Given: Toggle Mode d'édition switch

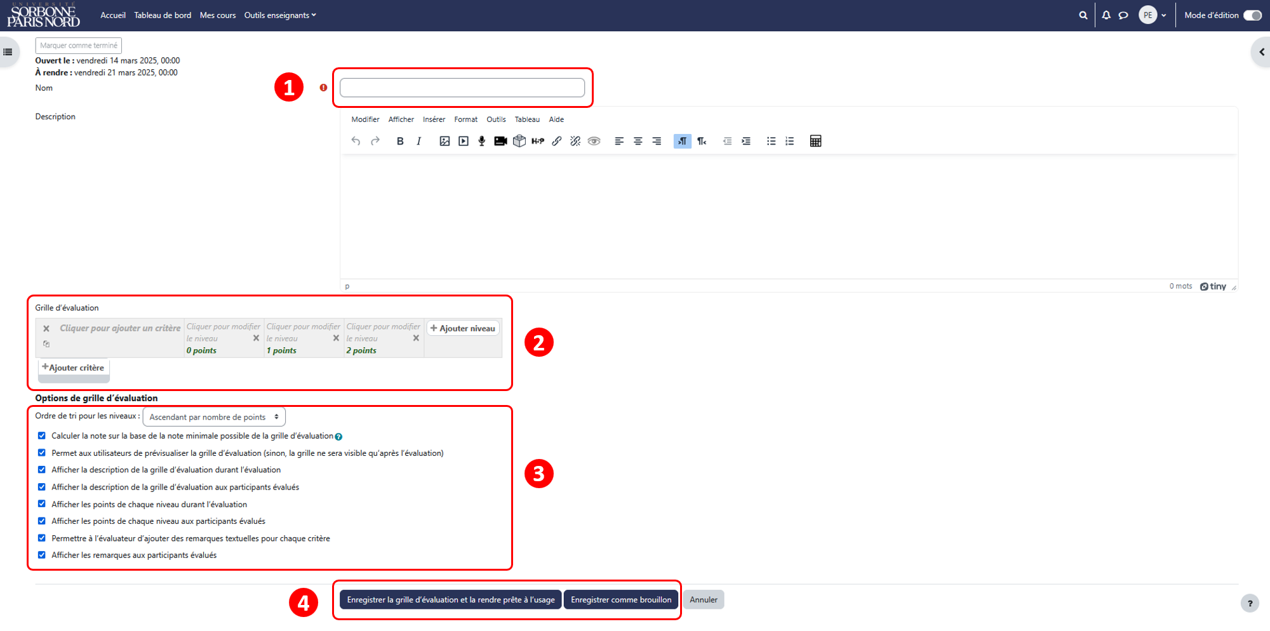Looking at the screenshot, I should click(1252, 15).
